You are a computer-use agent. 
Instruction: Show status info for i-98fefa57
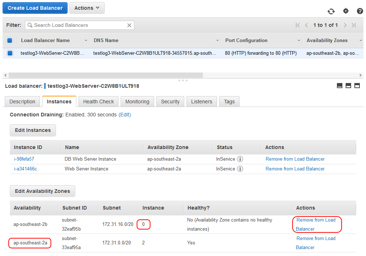click(x=240, y=159)
